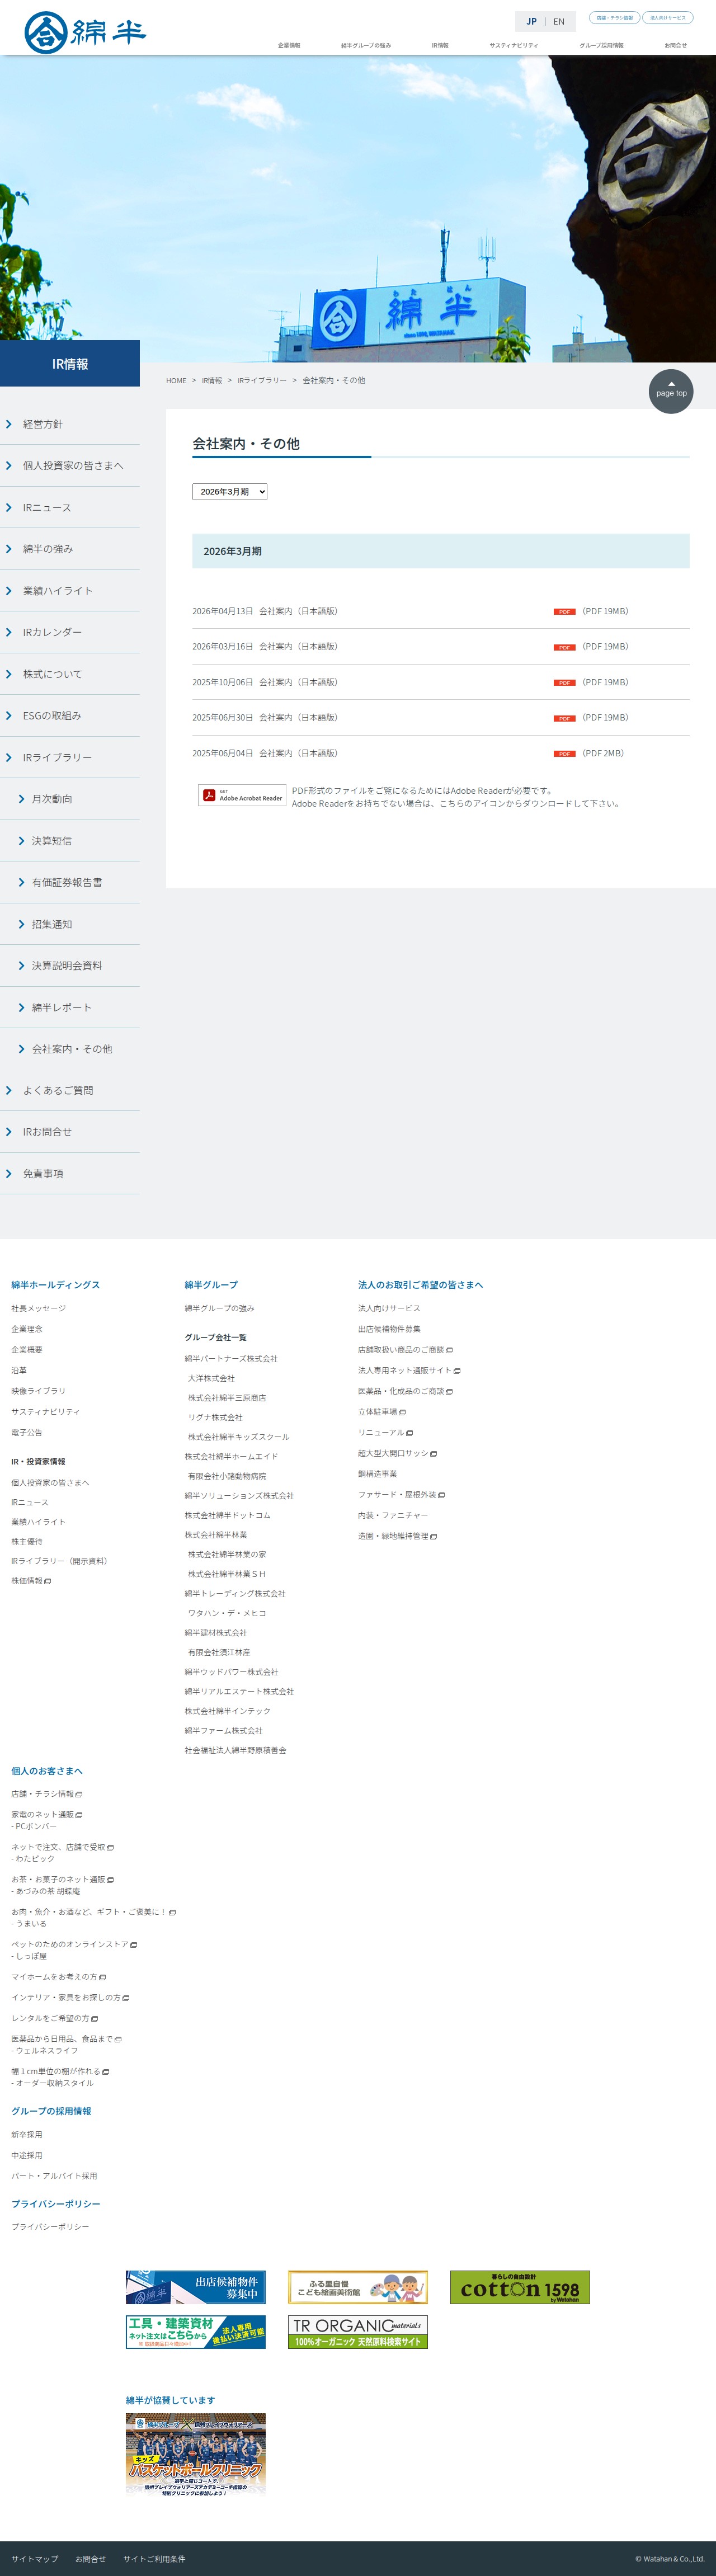The image size is (716, 2576).
Task: Click the 綿半 logo in header
Action: [x=85, y=32]
